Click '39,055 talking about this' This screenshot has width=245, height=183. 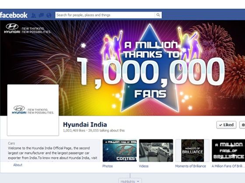[x=106, y=130]
